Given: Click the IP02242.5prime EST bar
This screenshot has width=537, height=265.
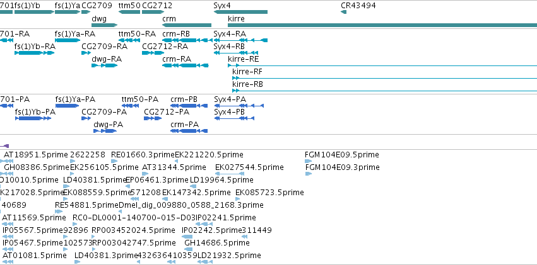Looking at the screenshot, I should coord(187,237).
